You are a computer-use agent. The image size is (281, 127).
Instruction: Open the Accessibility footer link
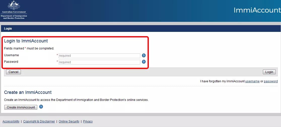coord(11,121)
